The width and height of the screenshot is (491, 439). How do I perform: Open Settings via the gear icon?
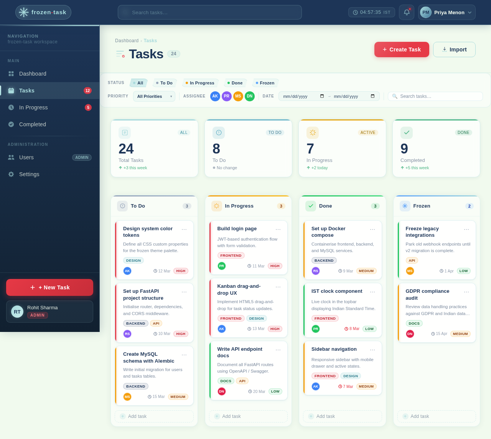coord(11,174)
